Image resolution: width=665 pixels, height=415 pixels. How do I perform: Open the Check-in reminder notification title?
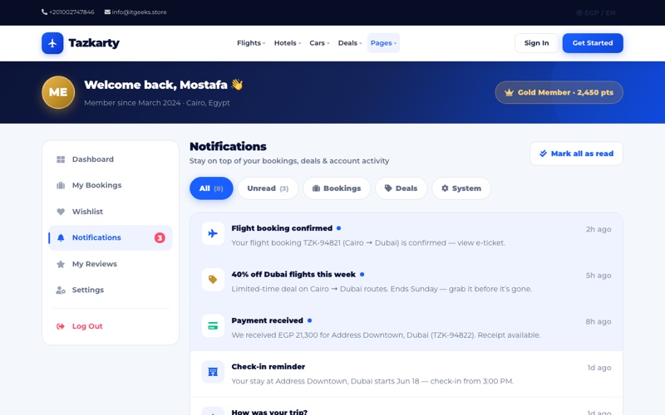268,367
